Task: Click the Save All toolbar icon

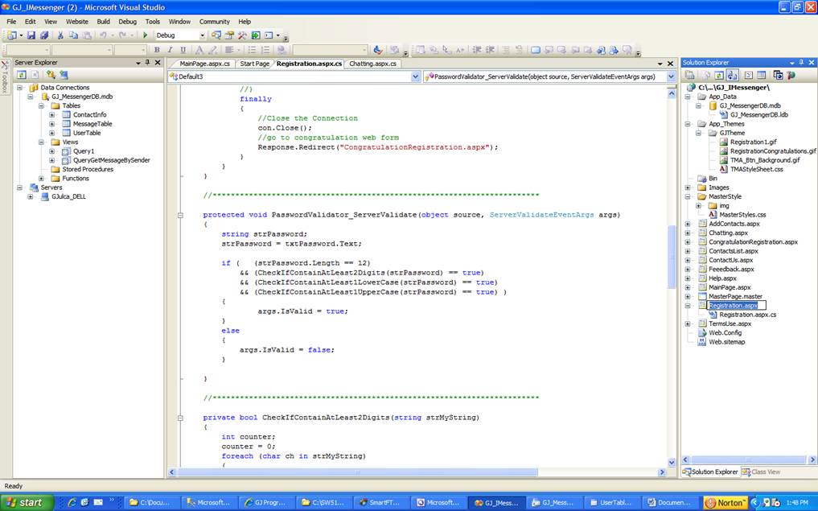Action: 43,35
